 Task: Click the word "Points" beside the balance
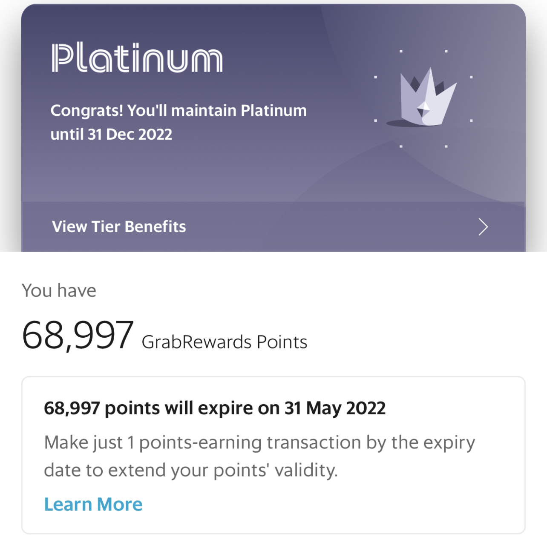282,342
